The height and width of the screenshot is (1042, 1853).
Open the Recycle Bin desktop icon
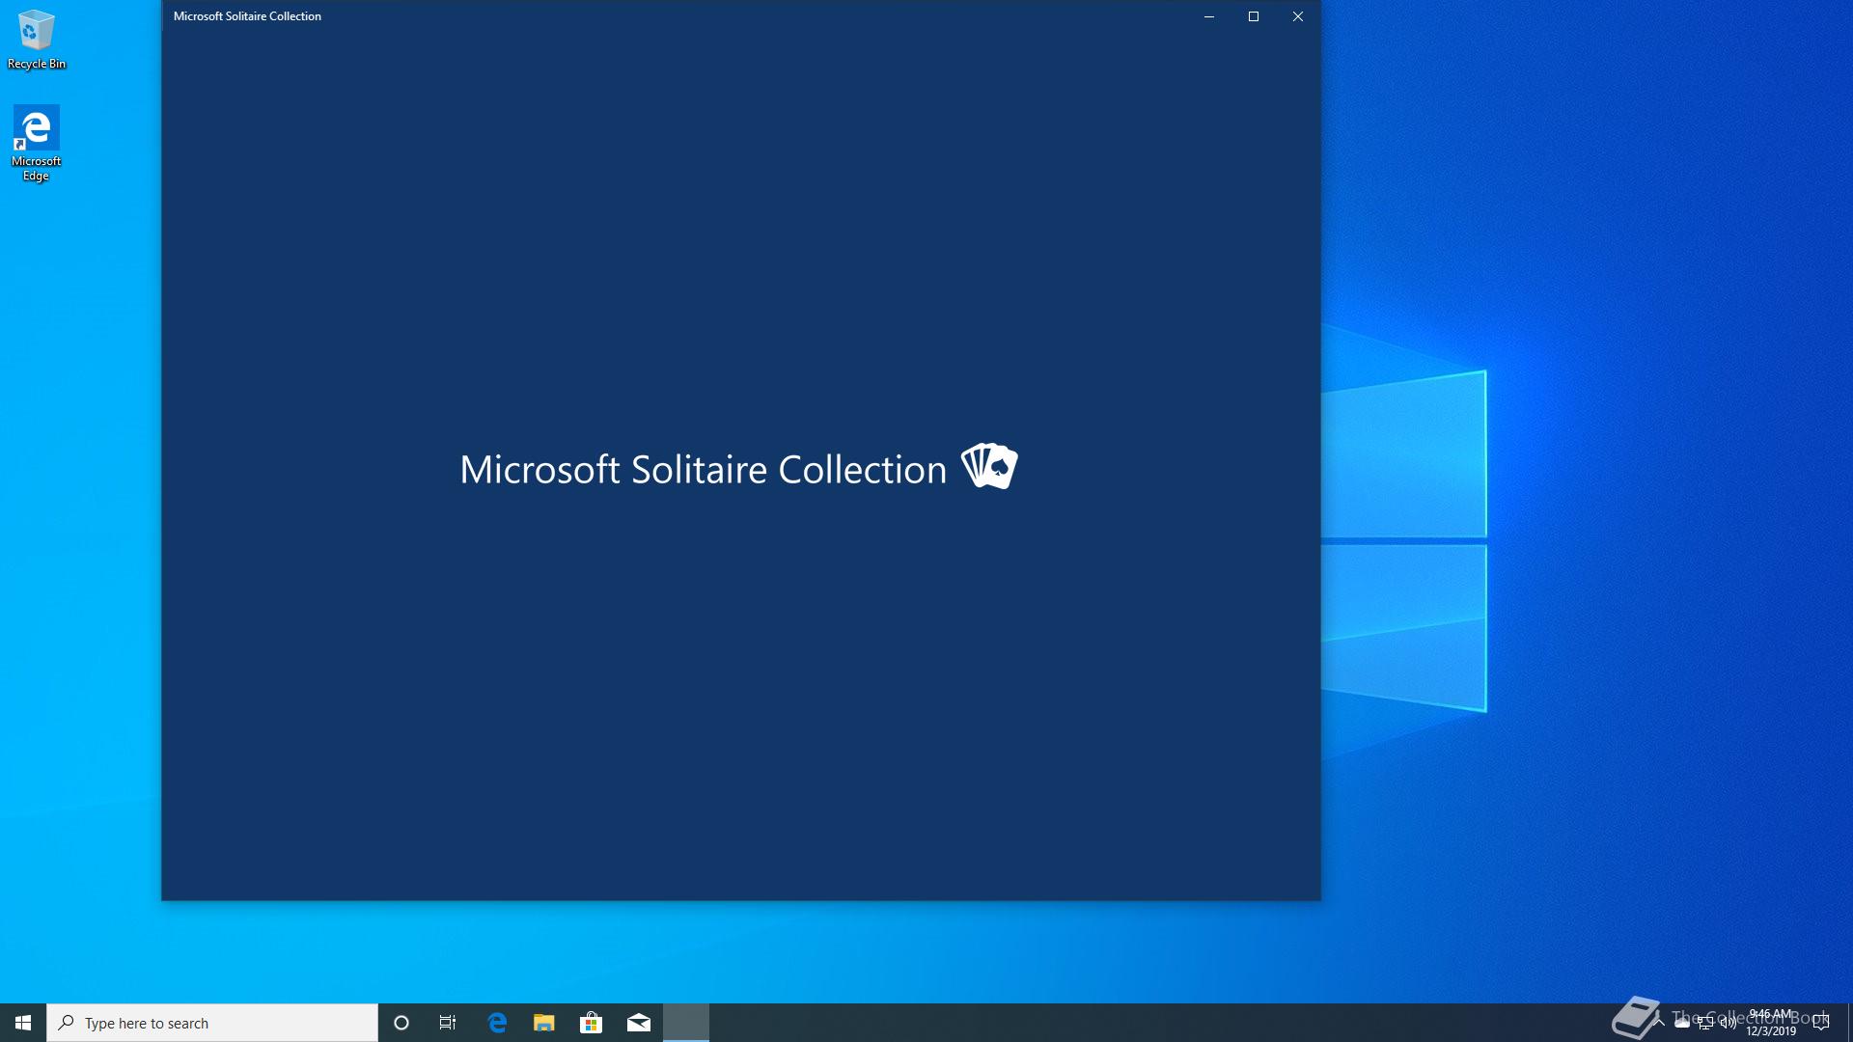[36, 40]
